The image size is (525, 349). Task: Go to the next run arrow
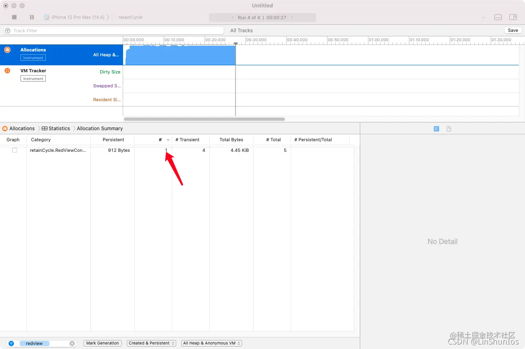tap(292, 18)
